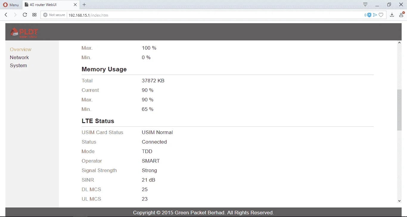Image resolution: width=407 pixels, height=217 pixels.
Task: Minimize the Opera window
Action: (378, 4)
